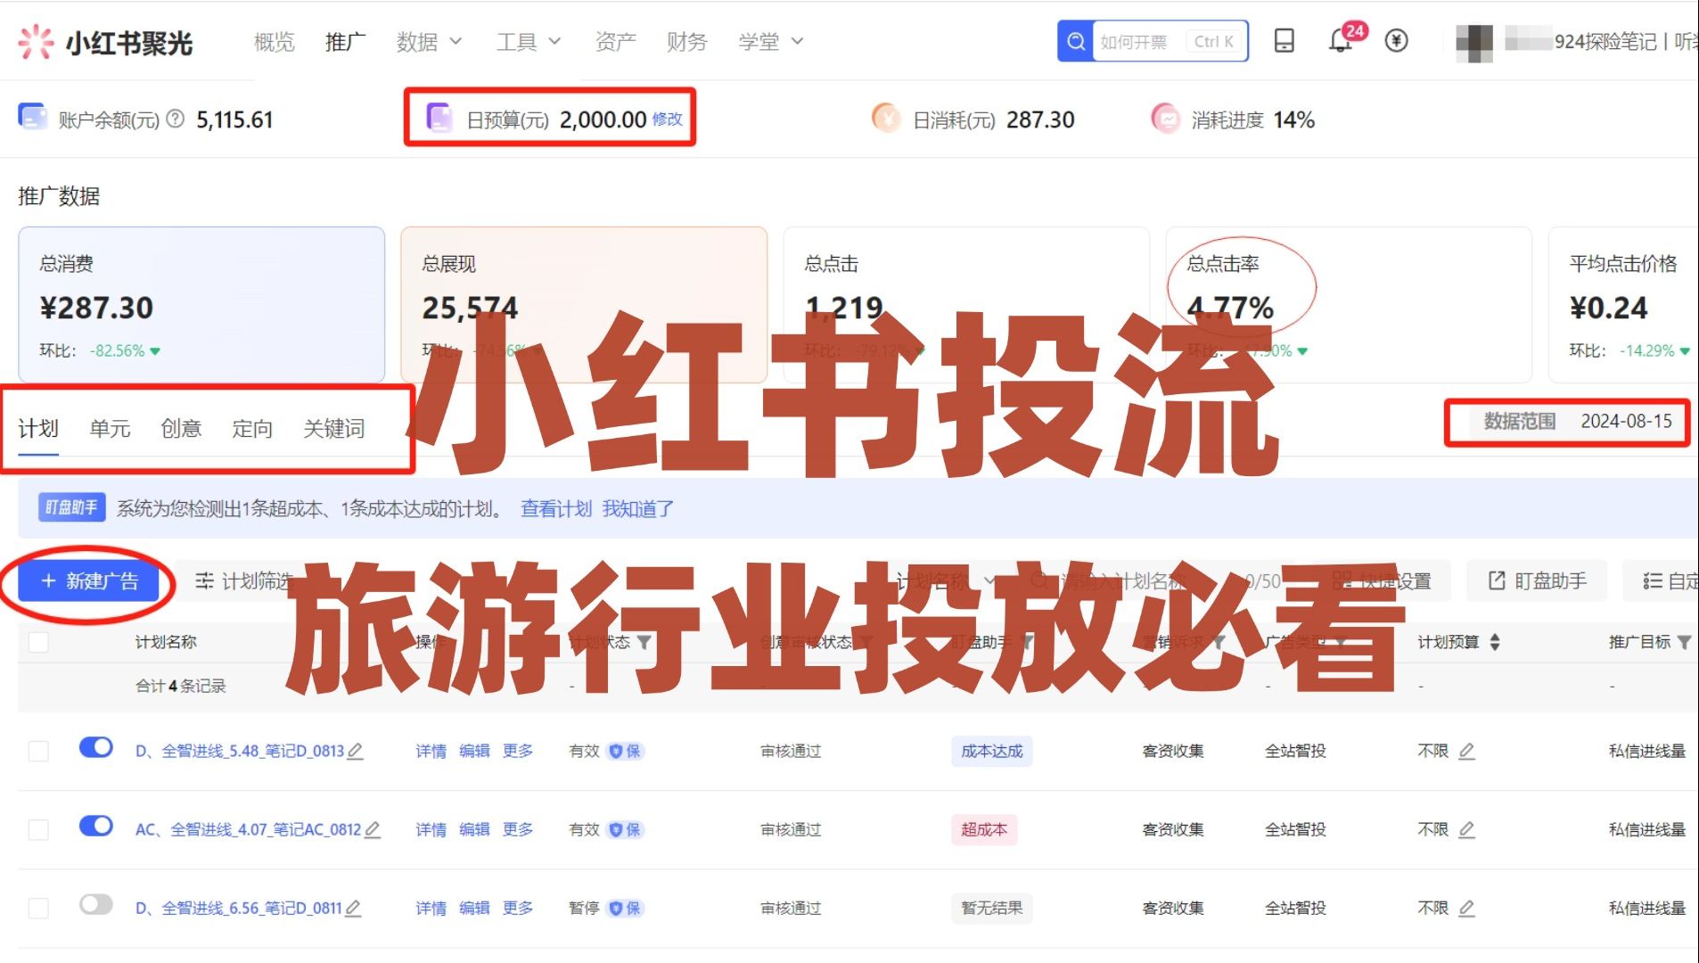Expand the 数据 menu dropdown
This screenshot has height=963, width=1699.
pos(429,42)
